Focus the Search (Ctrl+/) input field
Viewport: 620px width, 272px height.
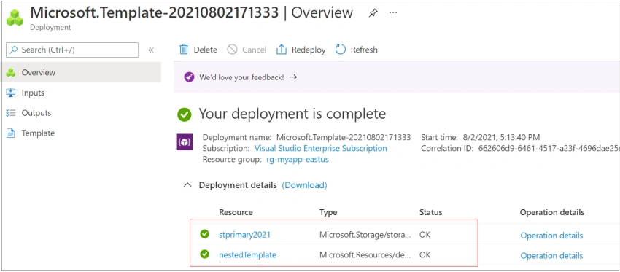pyautogui.click(x=72, y=50)
